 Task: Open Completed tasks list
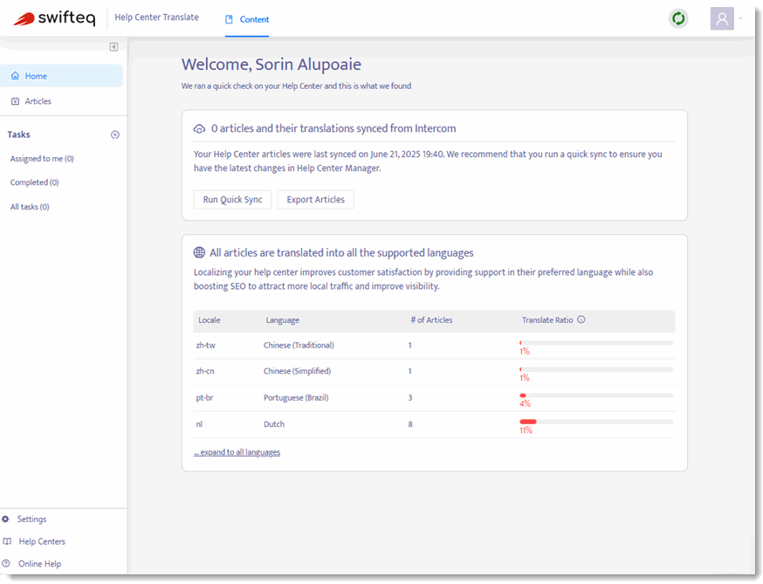click(x=35, y=182)
